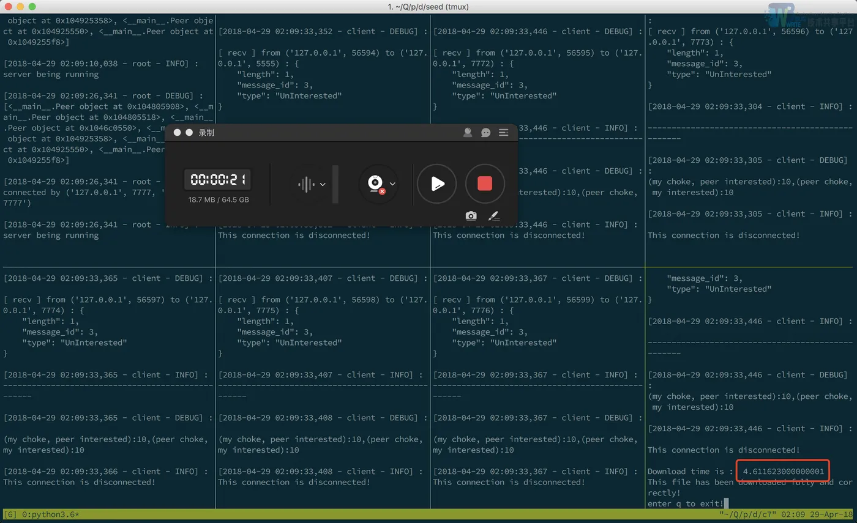The width and height of the screenshot is (857, 523).
Task: Take a screenshot with the camera icon
Action: (x=471, y=215)
